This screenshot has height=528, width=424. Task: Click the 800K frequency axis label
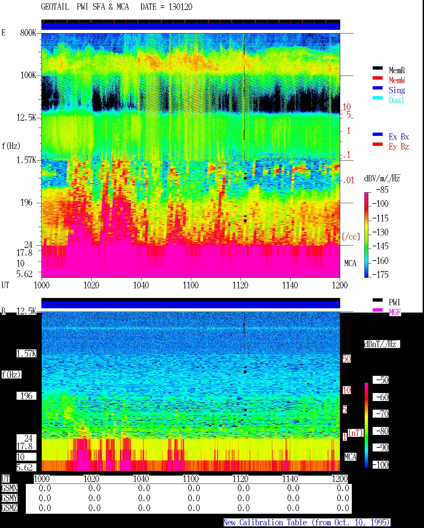pyautogui.click(x=28, y=33)
